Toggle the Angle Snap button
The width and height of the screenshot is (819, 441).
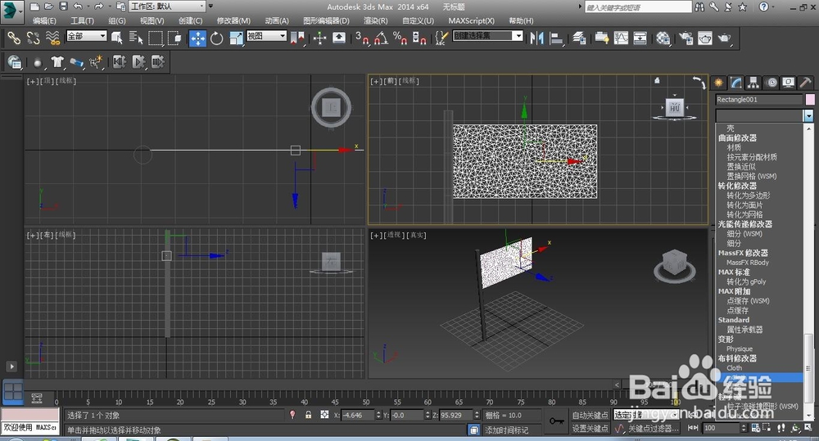point(379,38)
